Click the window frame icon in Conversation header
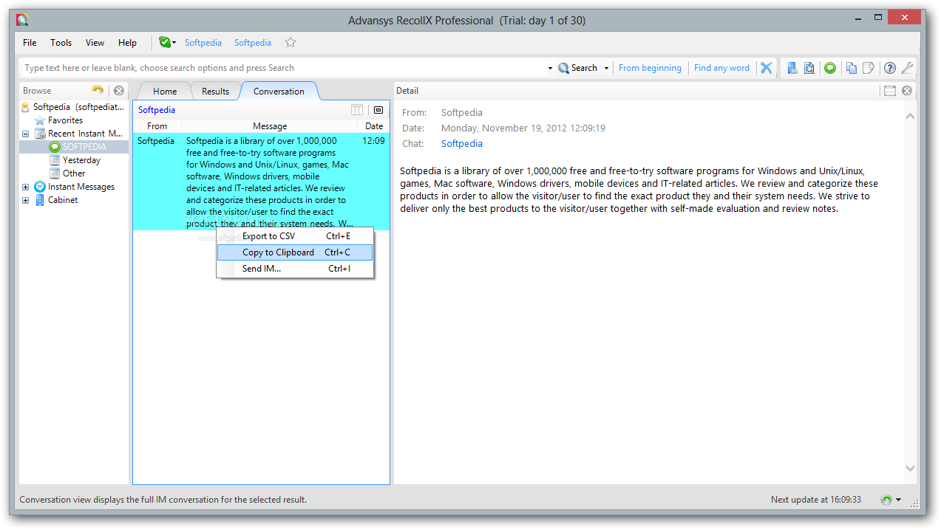The width and height of the screenshot is (941, 530). tap(378, 110)
